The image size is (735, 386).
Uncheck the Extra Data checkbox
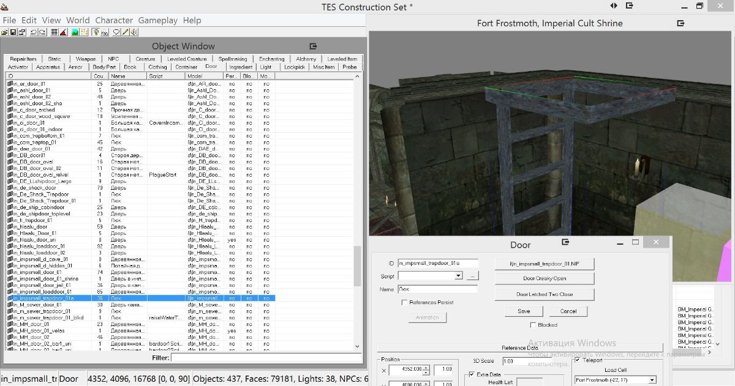(471, 374)
